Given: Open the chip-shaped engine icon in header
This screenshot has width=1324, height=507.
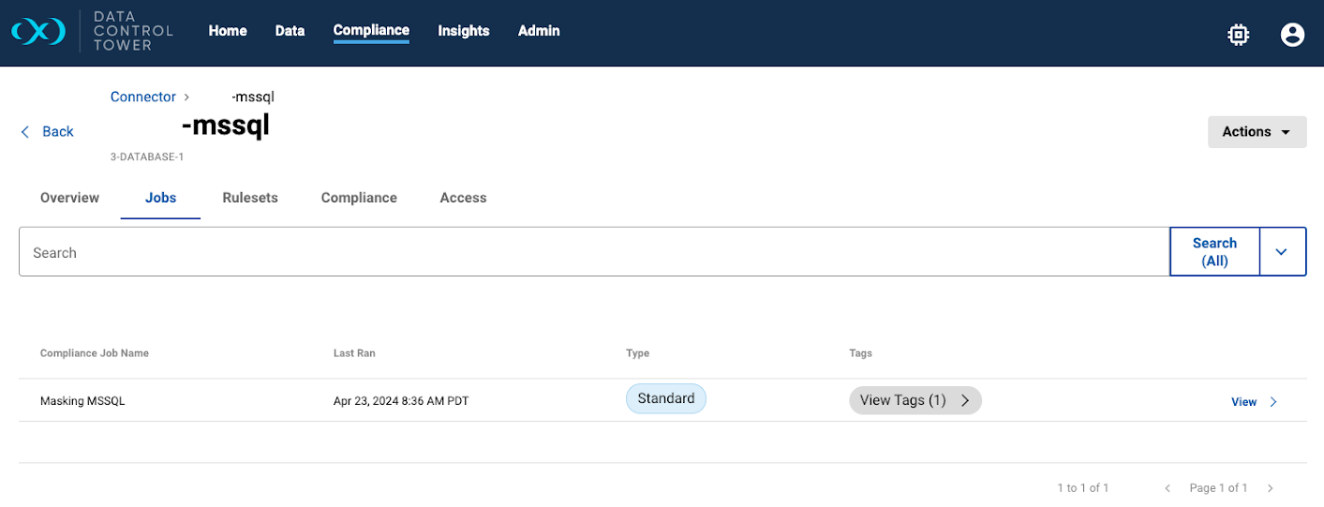Looking at the screenshot, I should [1238, 35].
